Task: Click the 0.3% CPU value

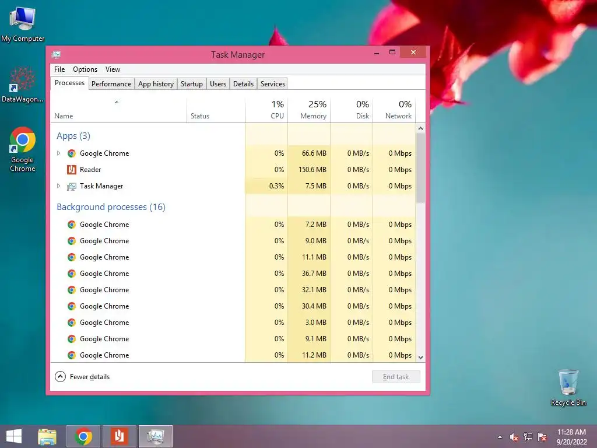Action: 276,186
